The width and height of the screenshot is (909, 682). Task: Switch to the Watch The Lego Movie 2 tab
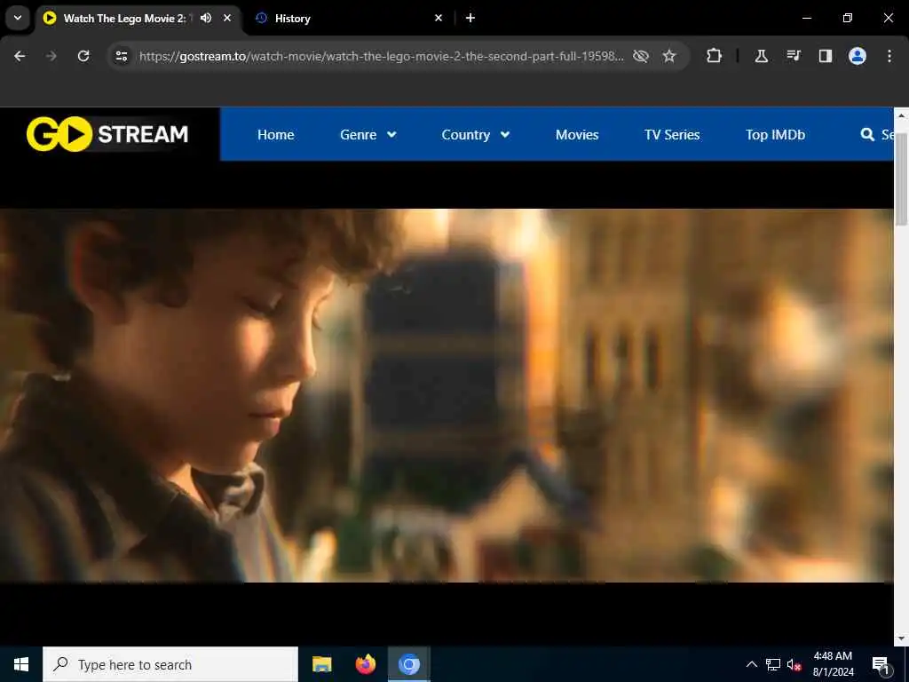pos(124,18)
